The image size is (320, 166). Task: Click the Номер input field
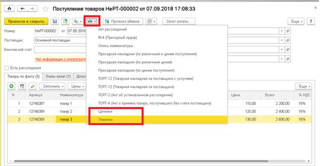pos(47,31)
